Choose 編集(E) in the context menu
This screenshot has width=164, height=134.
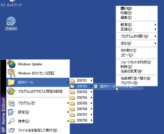pos(137,18)
